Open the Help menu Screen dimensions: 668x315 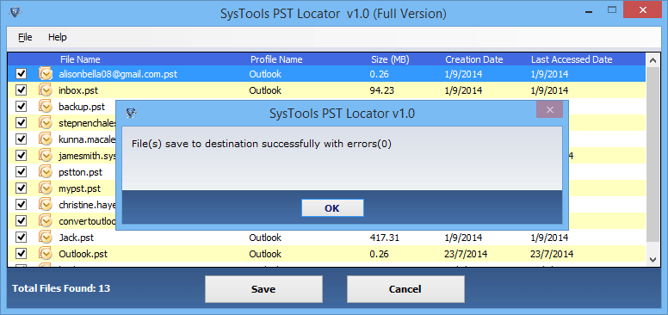(58, 37)
